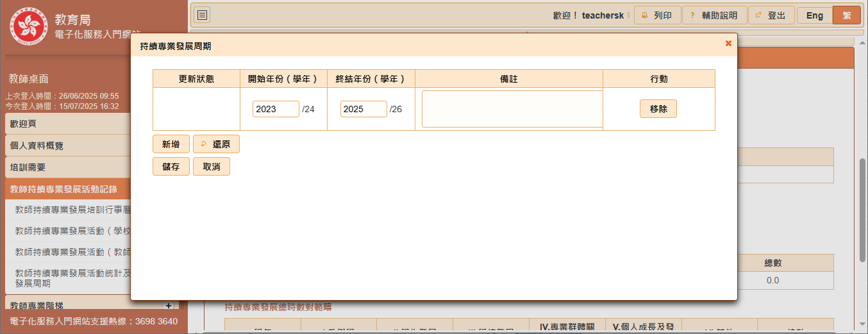Screen dimensions: 868x334
Task: Select 教師持續專業發展活動記錄 sidebar section
Action: 67,189
